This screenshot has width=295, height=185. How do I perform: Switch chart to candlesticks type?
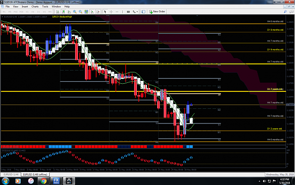pyautogui.click(x=64, y=12)
